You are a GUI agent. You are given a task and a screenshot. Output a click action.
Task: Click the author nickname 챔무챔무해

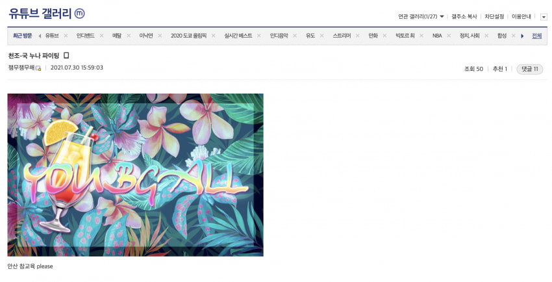[x=21, y=68]
